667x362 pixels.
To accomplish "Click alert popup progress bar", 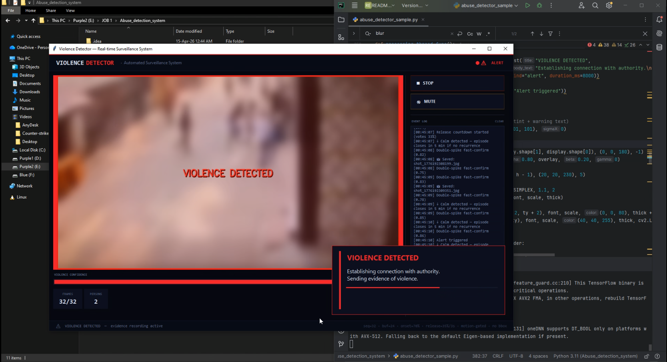I will click(x=422, y=288).
